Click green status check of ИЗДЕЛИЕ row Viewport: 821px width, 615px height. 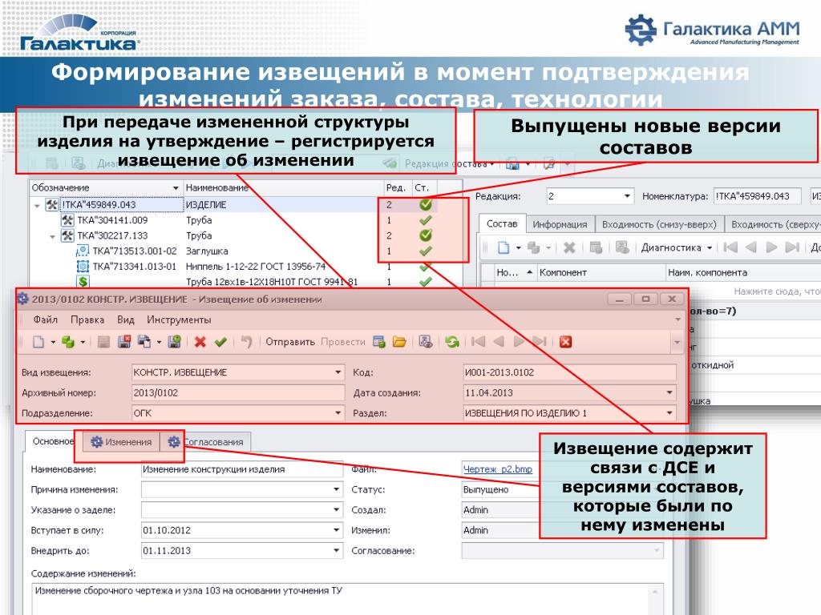pyautogui.click(x=426, y=204)
